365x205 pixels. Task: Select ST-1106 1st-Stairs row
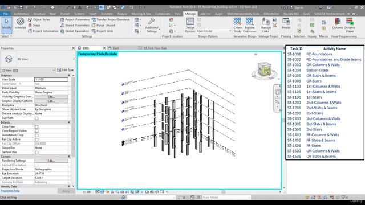pyautogui.click(x=325, y=97)
